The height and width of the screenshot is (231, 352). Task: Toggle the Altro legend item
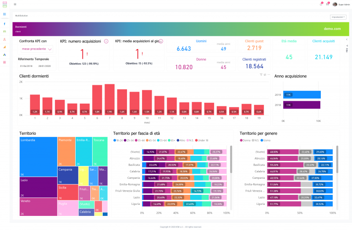coord(181,141)
